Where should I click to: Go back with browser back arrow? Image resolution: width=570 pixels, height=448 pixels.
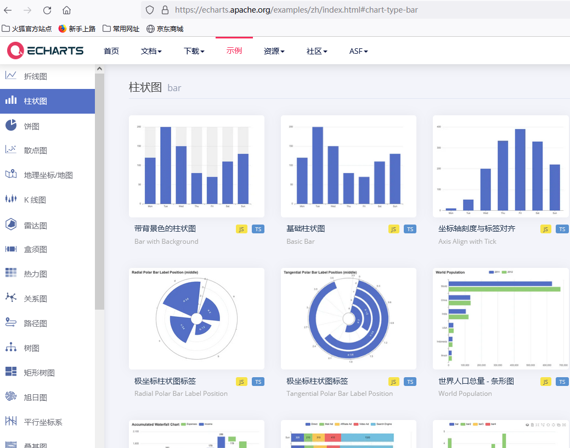point(8,10)
